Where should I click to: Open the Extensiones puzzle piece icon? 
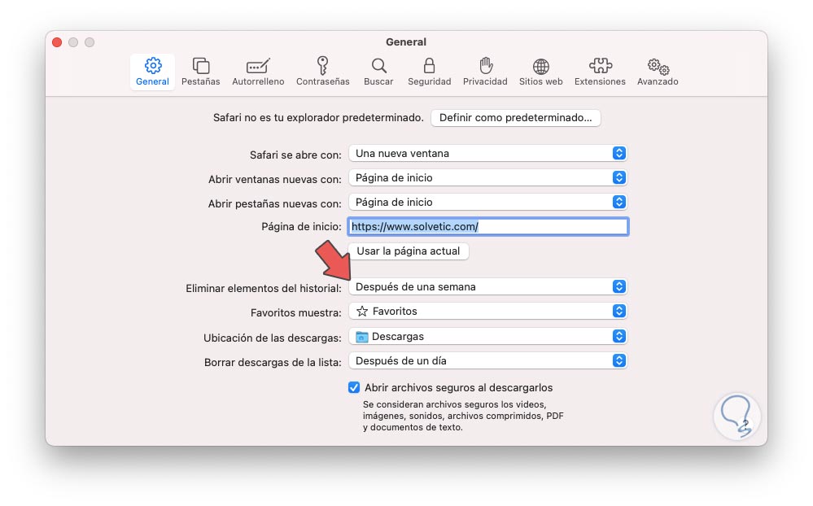pos(600,72)
